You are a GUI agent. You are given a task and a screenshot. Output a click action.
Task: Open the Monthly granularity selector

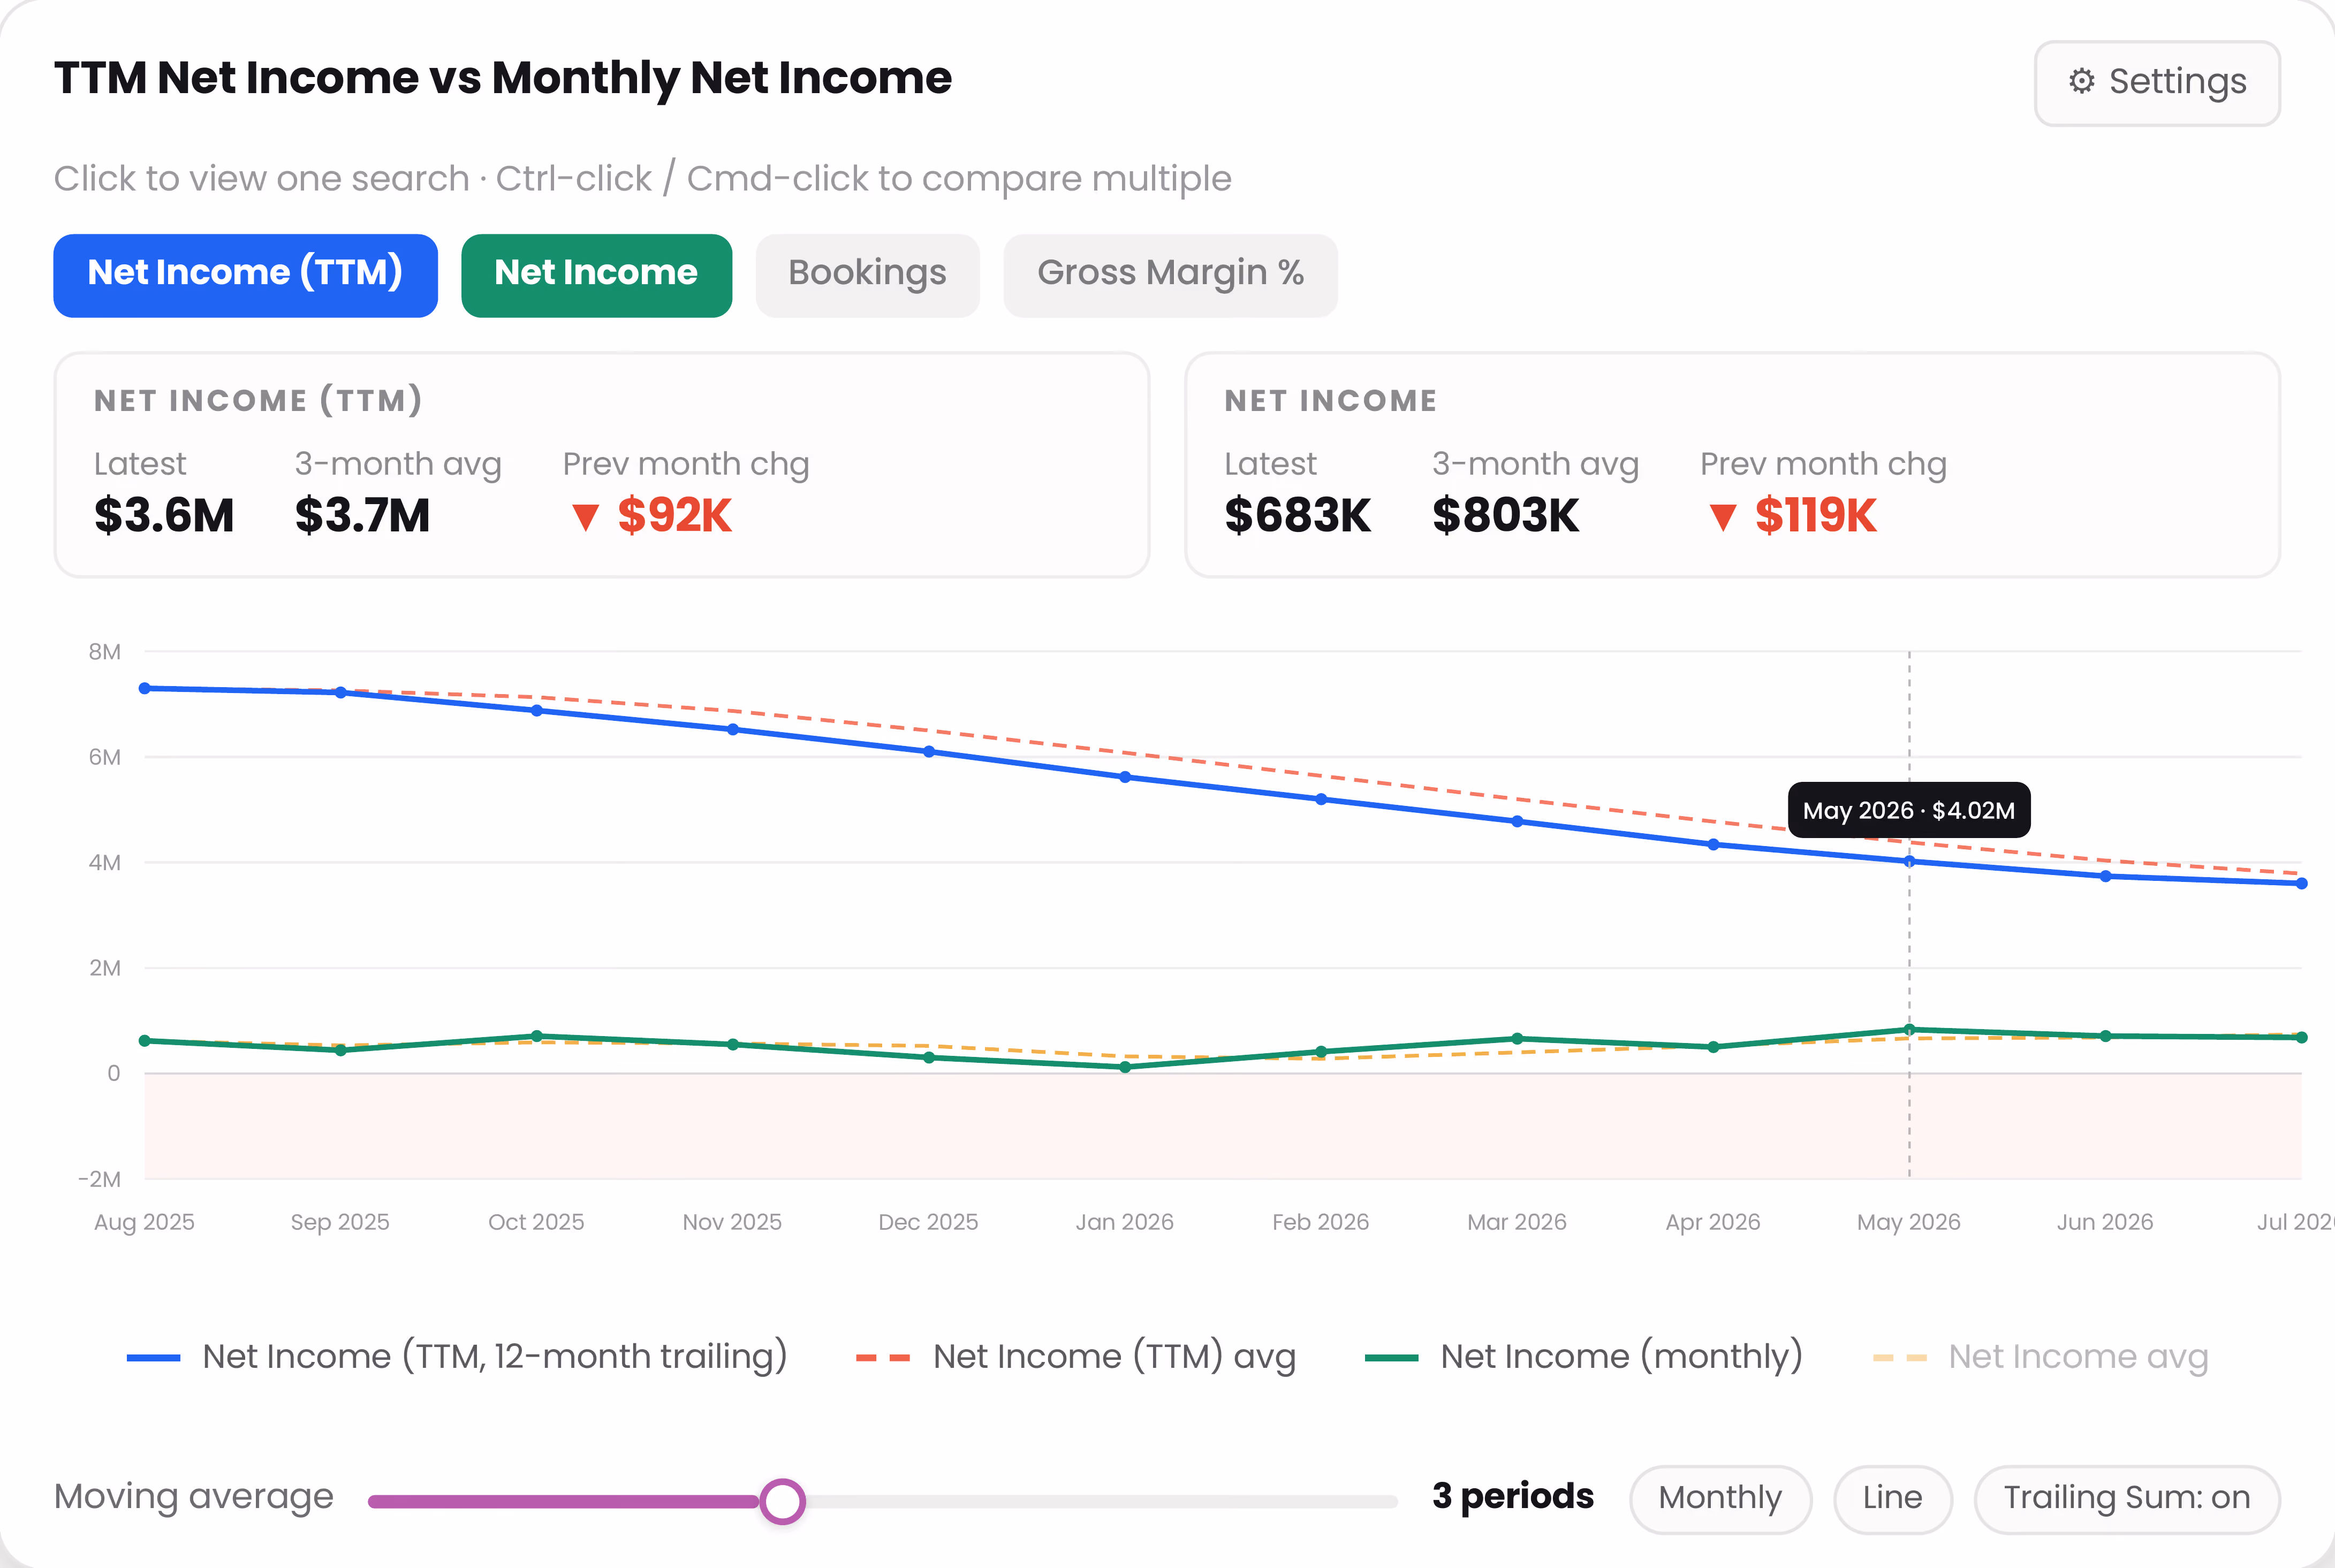[x=1720, y=1498]
